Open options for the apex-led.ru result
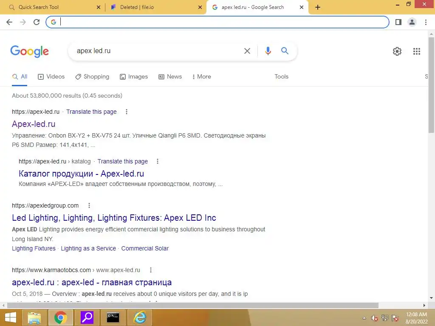Screen dimensions: 435x326 tap(127, 112)
